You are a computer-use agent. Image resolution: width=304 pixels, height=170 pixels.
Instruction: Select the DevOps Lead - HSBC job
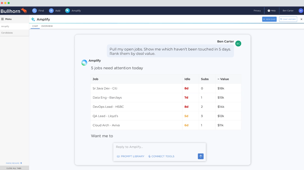click(x=108, y=107)
